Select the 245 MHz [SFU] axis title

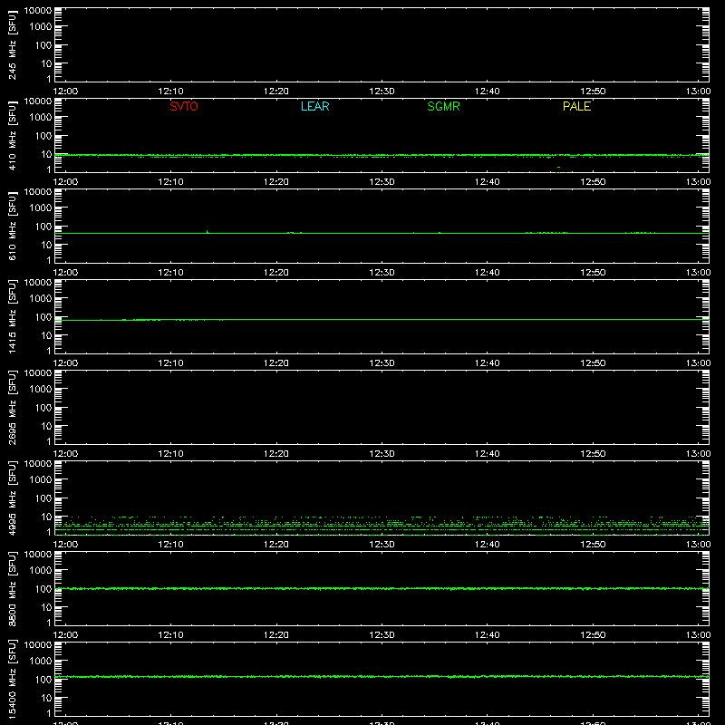coord(13,44)
